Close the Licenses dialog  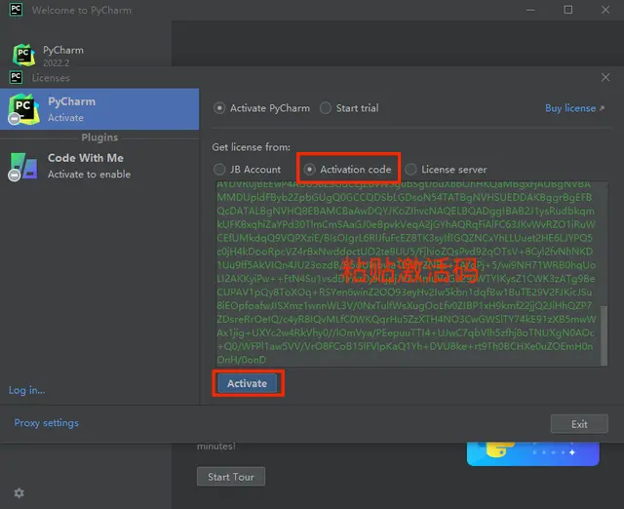[x=605, y=78]
